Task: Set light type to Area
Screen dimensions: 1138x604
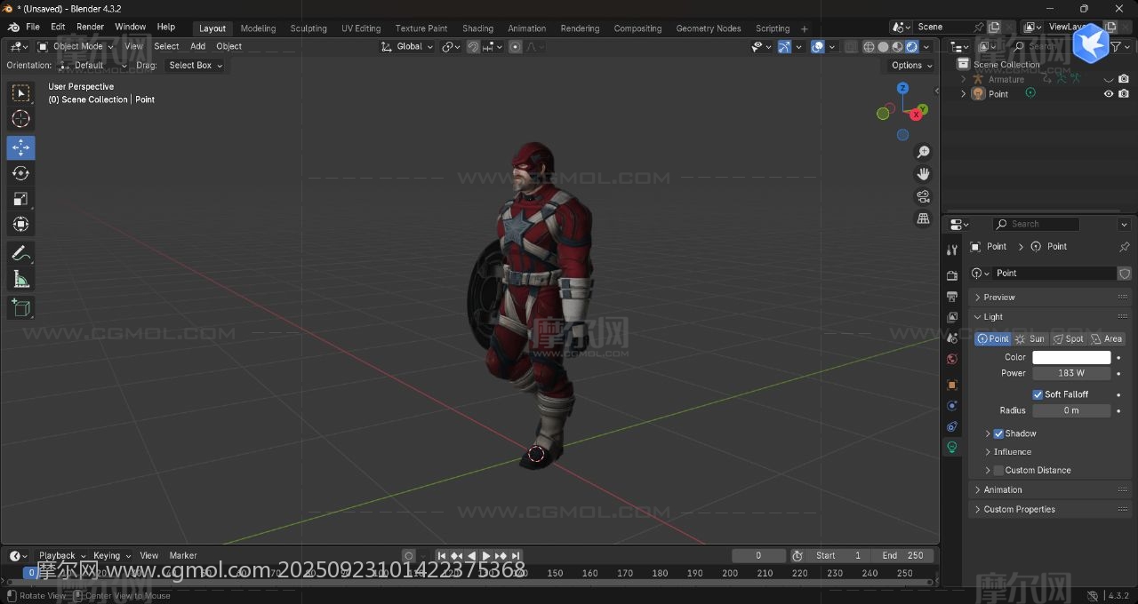Action: [1107, 338]
